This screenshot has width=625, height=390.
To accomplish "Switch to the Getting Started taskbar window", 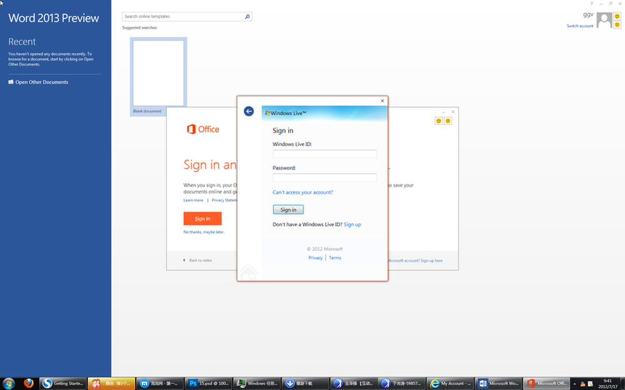I will 63,383.
